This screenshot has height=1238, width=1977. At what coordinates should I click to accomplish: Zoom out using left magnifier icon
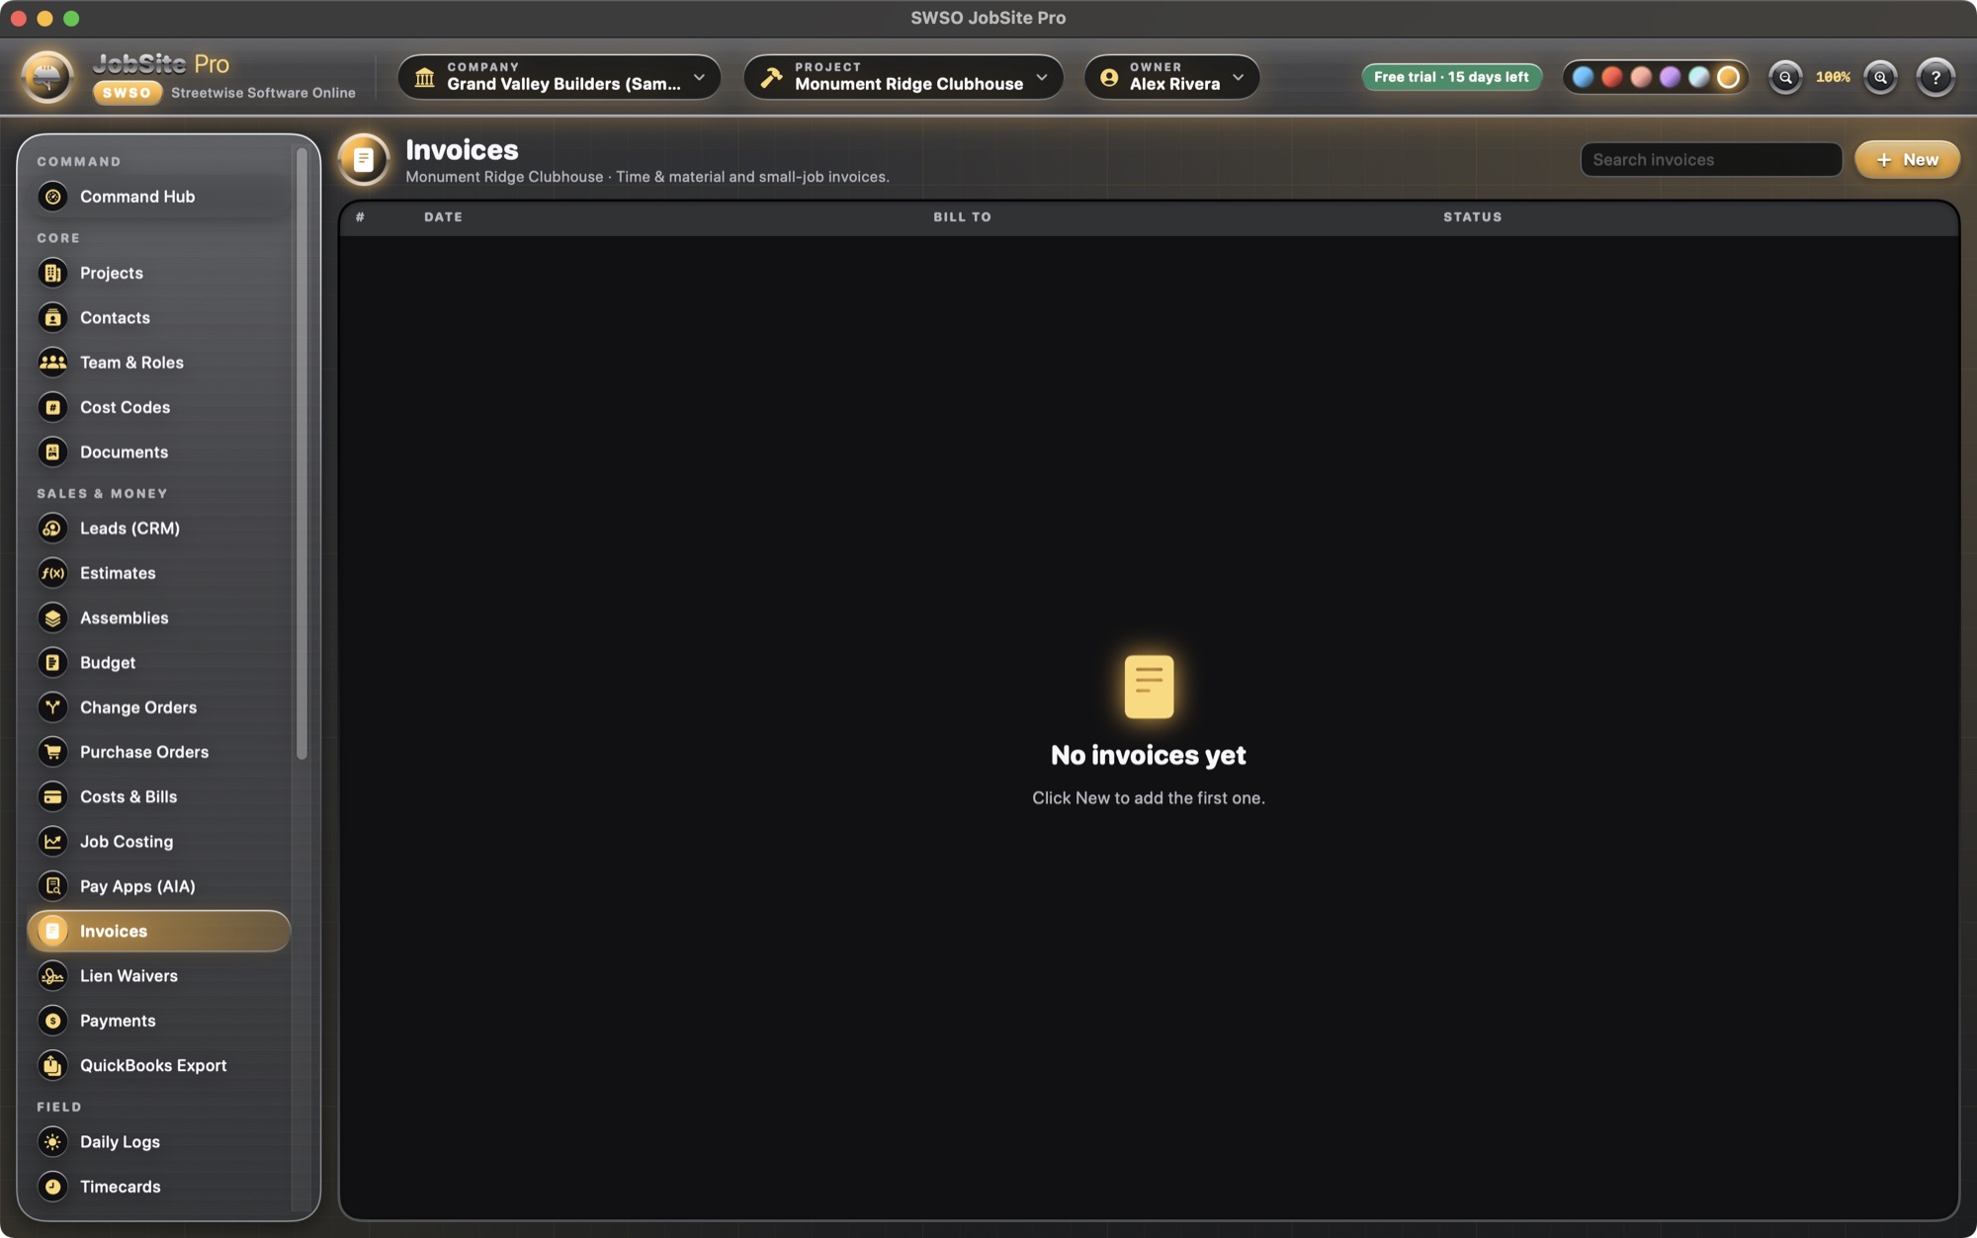pos(1785,77)
